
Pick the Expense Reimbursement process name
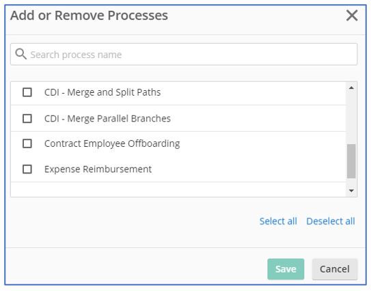98,169
